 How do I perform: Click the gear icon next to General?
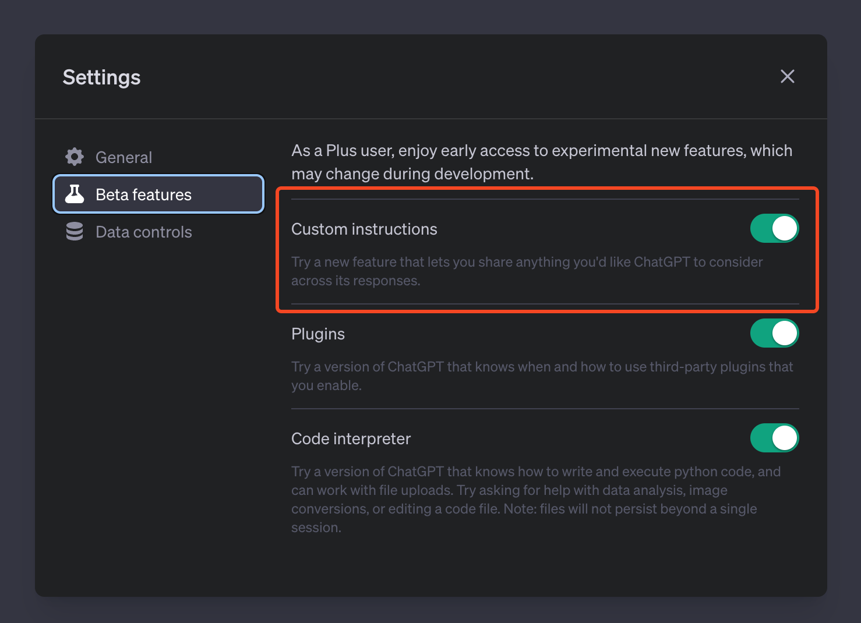(x=75, y=157)
